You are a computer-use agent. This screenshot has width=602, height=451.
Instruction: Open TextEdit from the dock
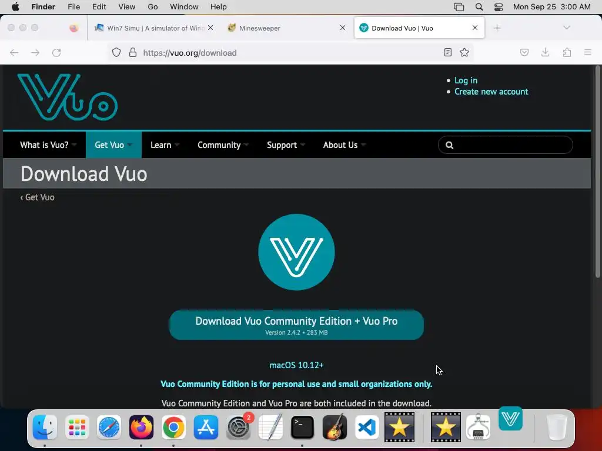point(270,428)
